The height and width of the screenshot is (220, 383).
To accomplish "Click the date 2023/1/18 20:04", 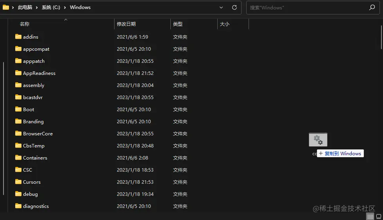I will tap(135, 85).
